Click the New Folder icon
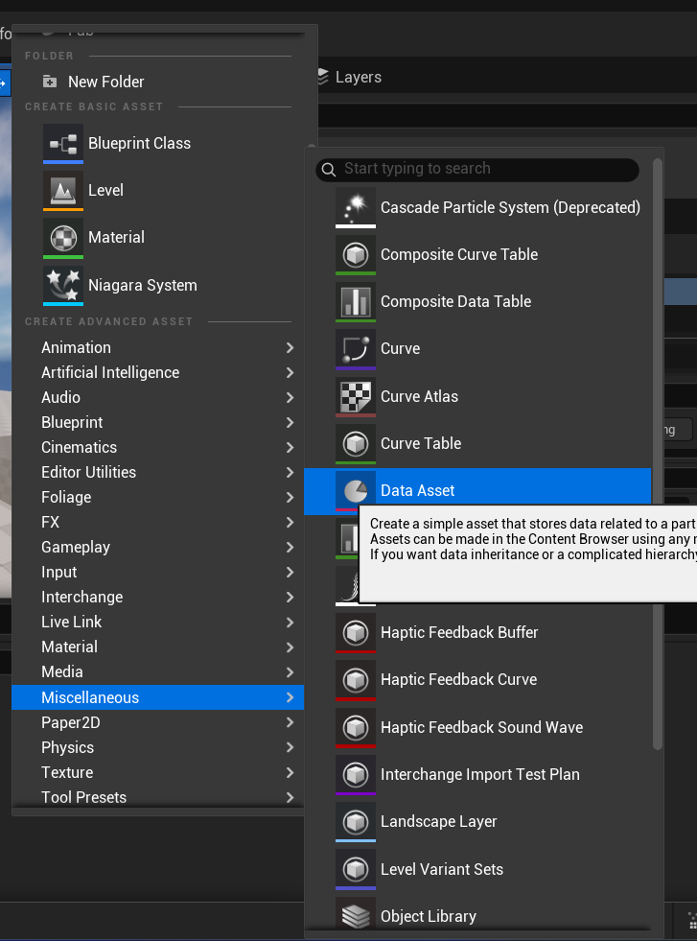The image size is (697, 941). coord(50,82)
